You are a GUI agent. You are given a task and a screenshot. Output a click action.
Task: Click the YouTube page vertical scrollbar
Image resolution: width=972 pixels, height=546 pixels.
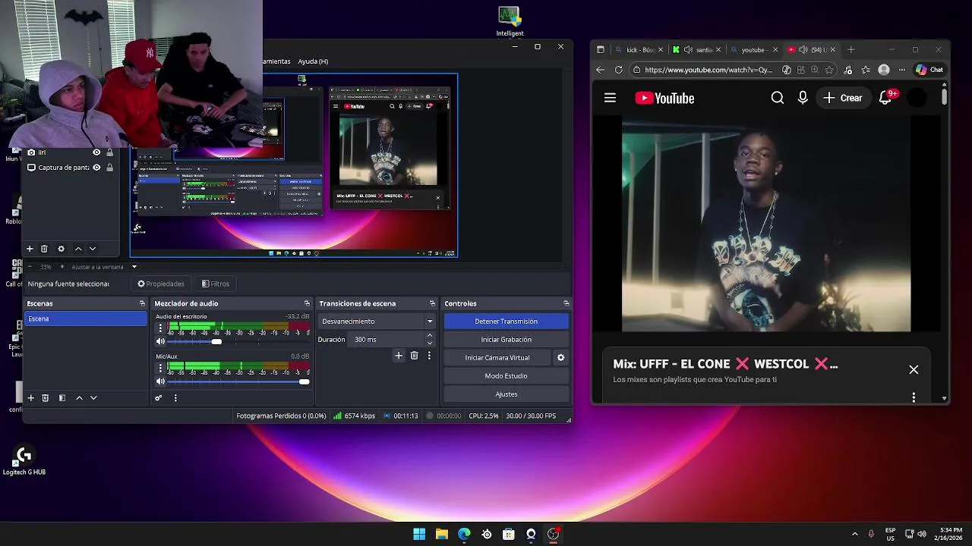point(944,97)
